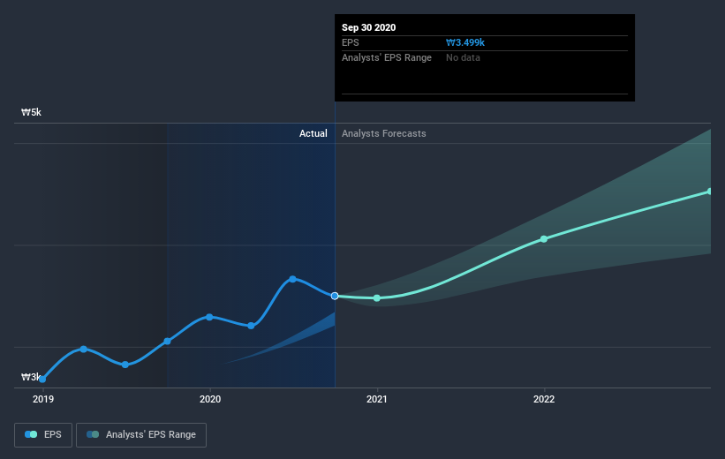Click the Analysts' EPS Range legend icon
The width and height of the screenshot is (725, 459).
click(93, 434)
